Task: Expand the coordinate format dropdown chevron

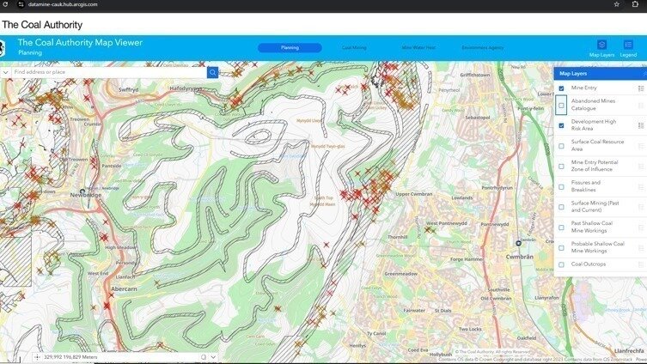Action: click(x=212, y=356)
